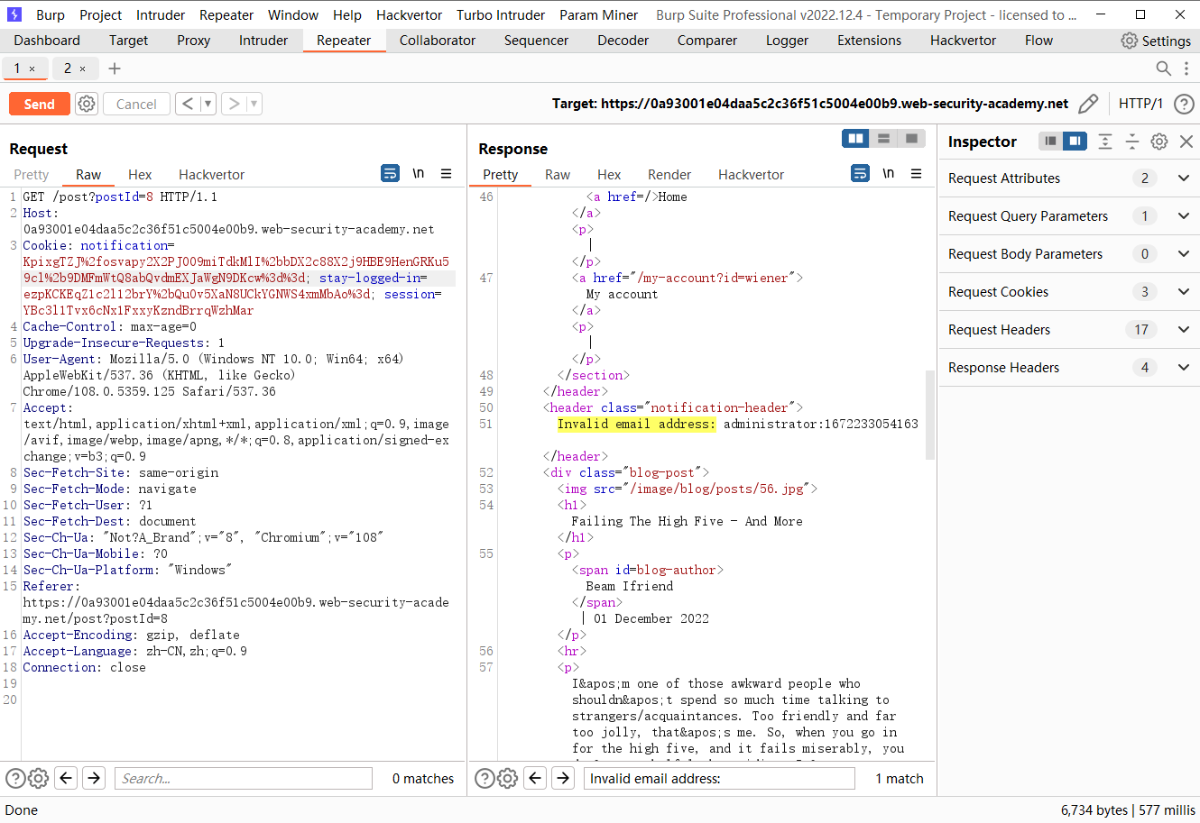Screen dimensions: 1200x823
Task: Switch Inspector to docked-right layout
Action: pos(1074,141)
